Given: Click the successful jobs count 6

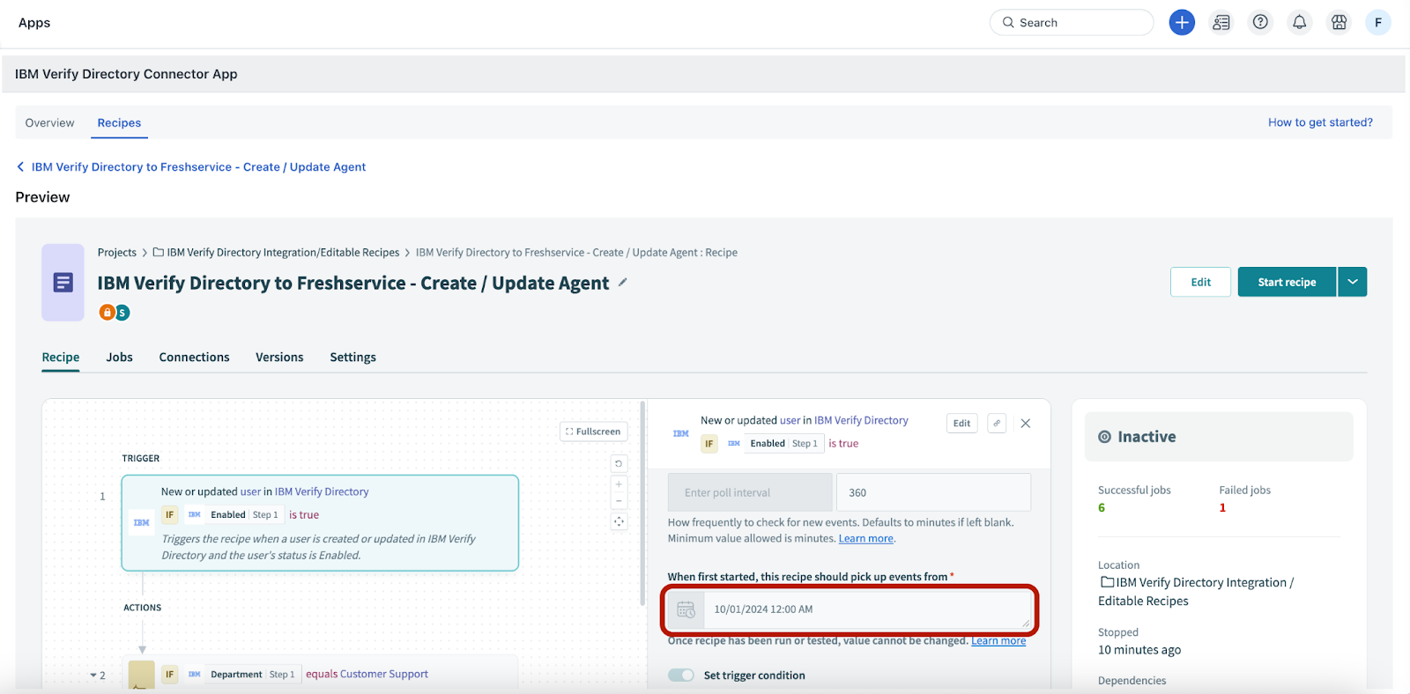Looking at the screenshot, I should (1102, 507).
